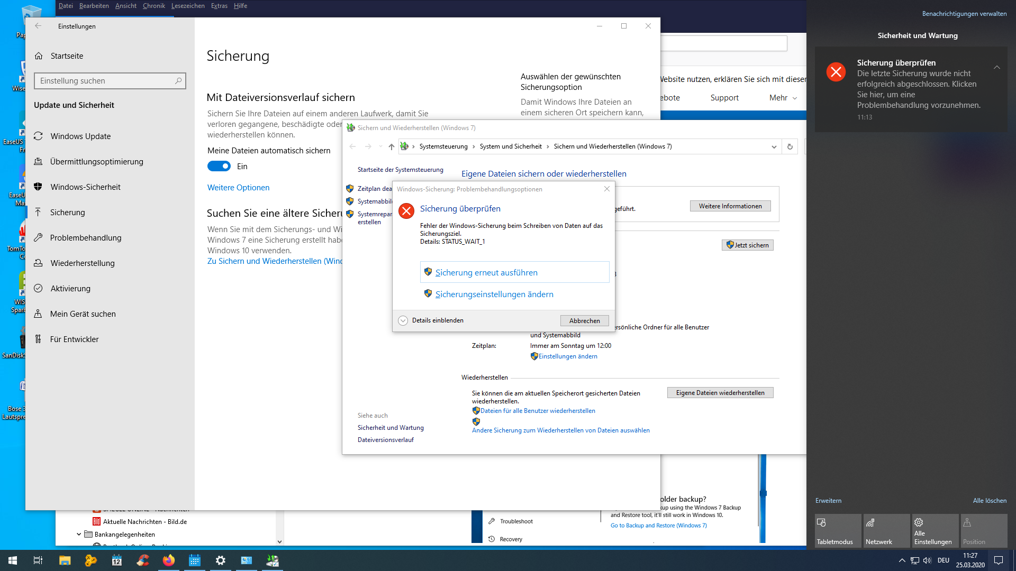Open Weitere Optionen link
The height and width of the screenshot is (571, 1016).
(x=238, y=188)
